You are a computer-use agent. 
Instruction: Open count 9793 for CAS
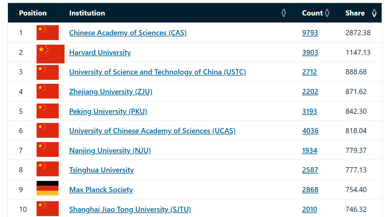[310, 33]
